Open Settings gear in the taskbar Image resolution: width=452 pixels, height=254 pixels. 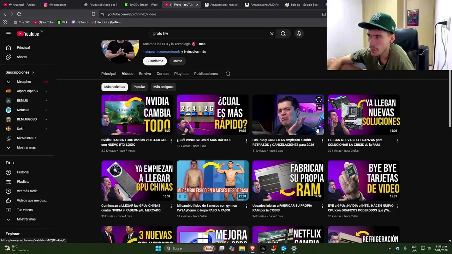[294, 248]
